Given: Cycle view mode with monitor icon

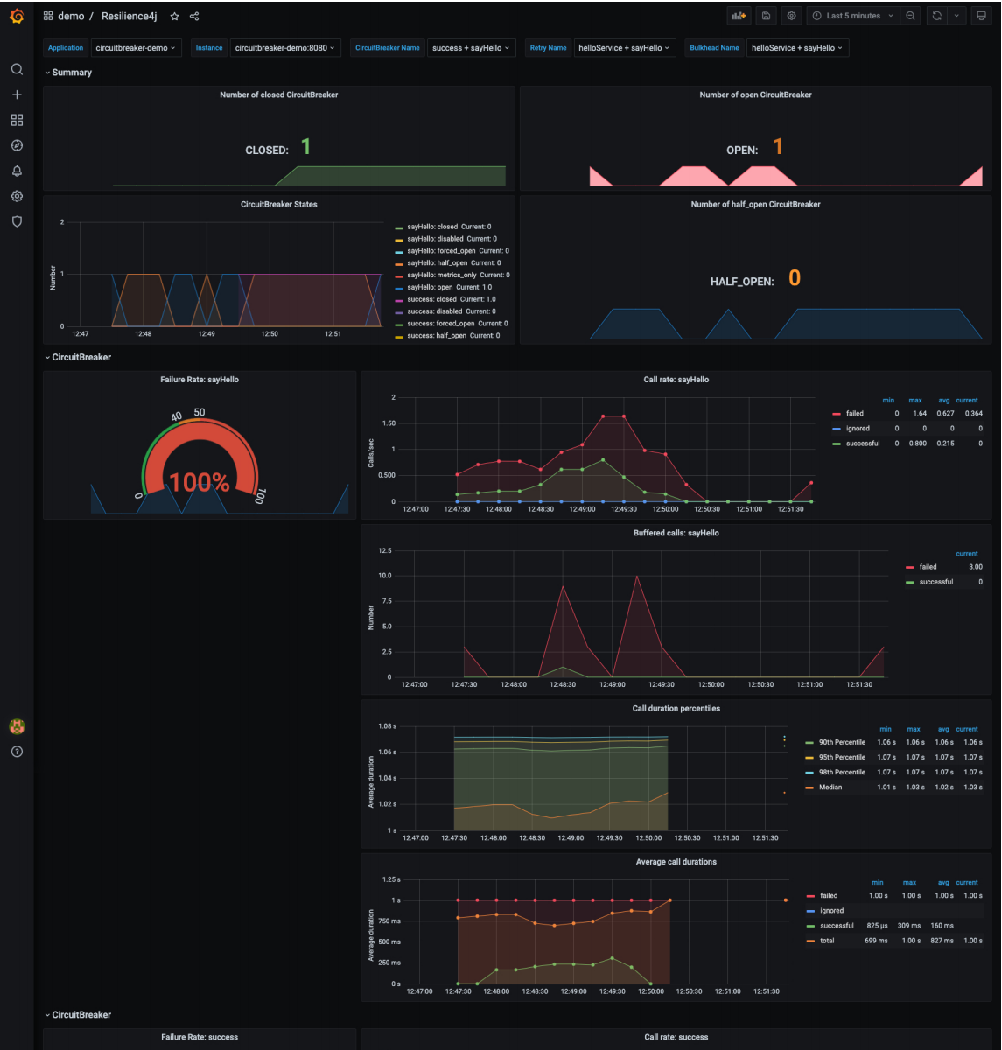Looking at the screenshot, I should (x=982, y=16).
